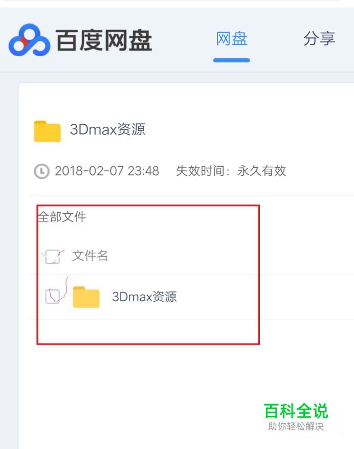Click the 助你轻松解决 slogan text

(296, 426)
